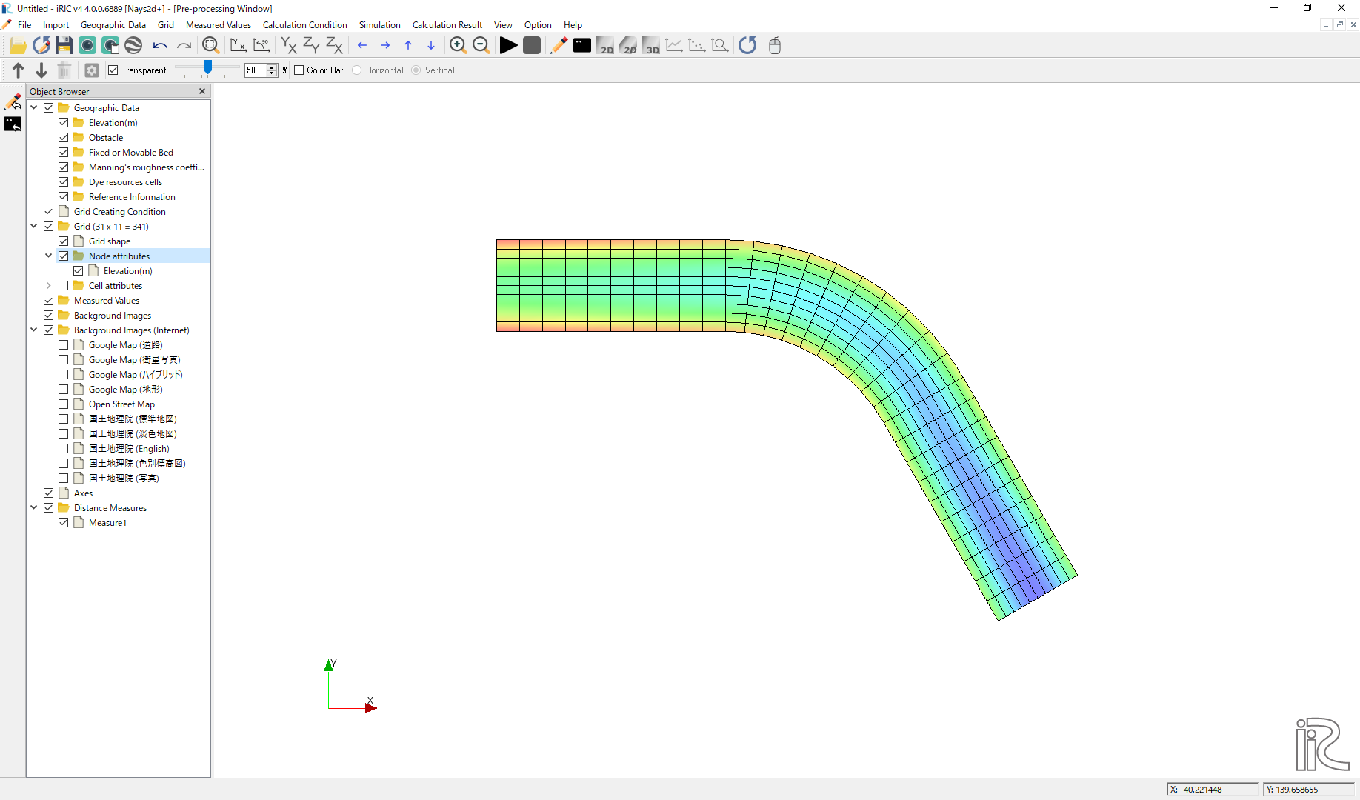Open the Calculation Result menu

(447, 25)
